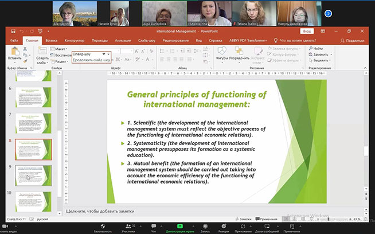Create a new slide with Создать слайд

[42, 56]
